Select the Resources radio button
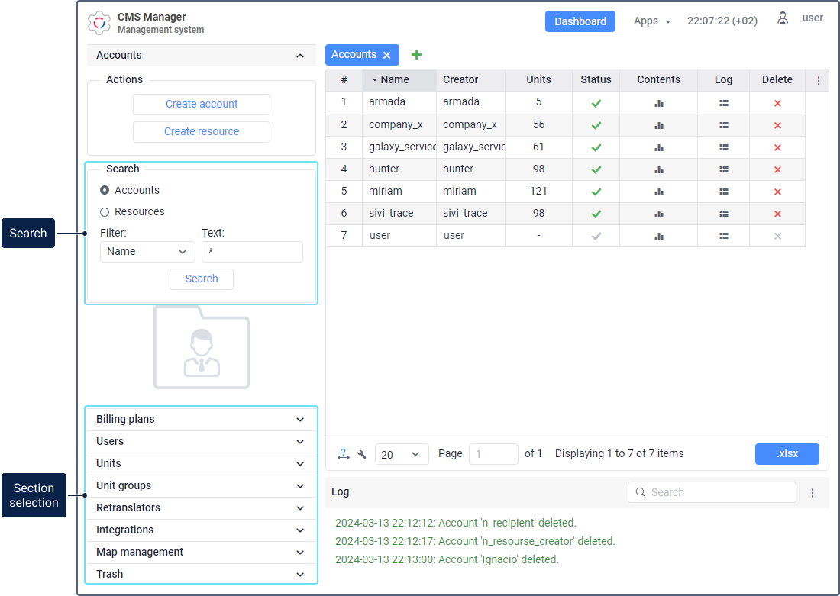 pos(105,211)
